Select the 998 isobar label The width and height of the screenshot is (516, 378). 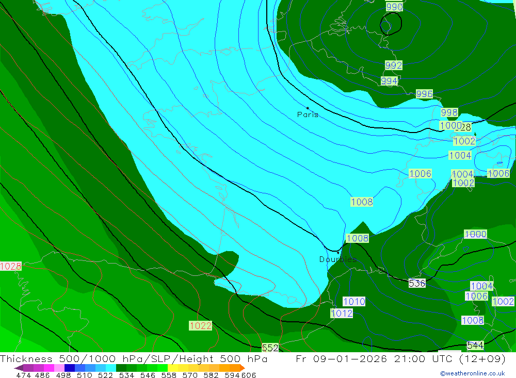(x=449, y=112)
